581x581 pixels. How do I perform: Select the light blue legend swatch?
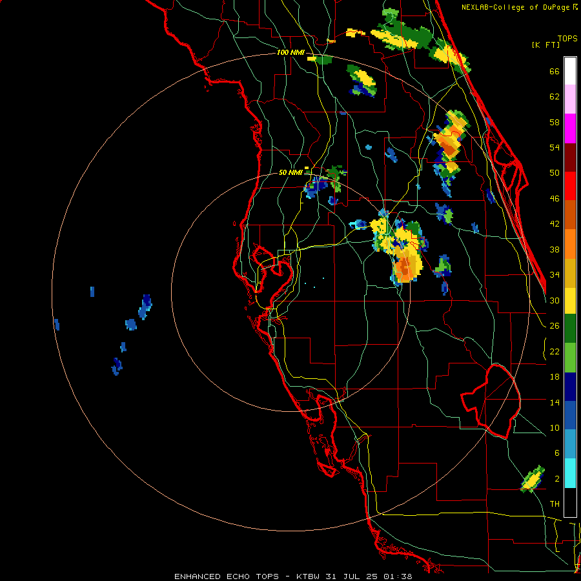pyautogui.click(x=570, y=444)
